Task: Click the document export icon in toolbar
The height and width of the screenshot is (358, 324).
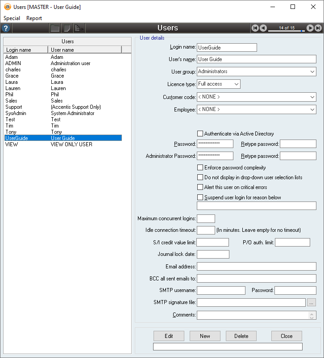Action: coord(79,28)
